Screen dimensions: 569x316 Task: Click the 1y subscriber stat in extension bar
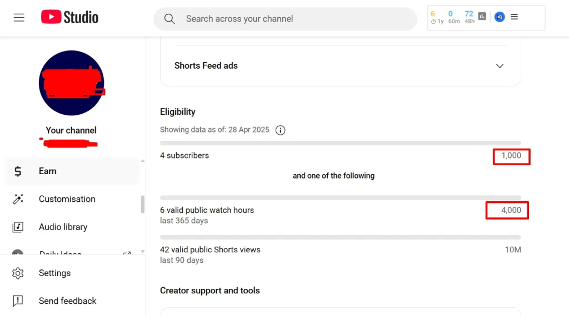[437, 17]
